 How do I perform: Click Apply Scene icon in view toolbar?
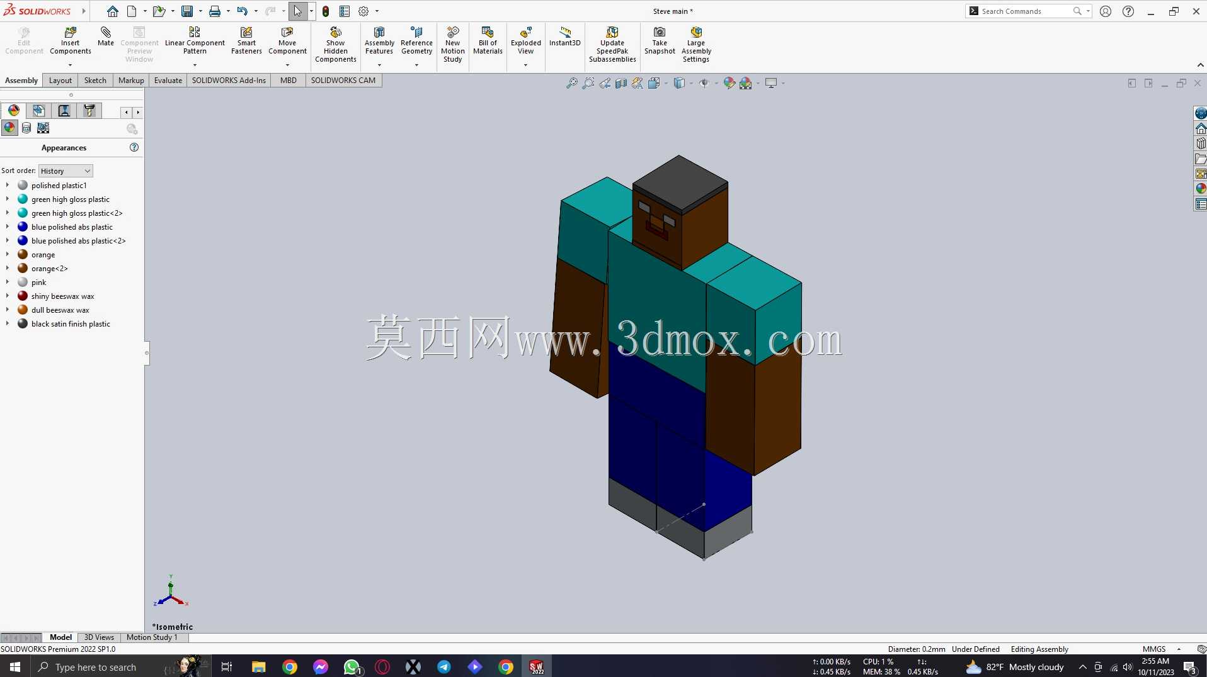[746, 83]
